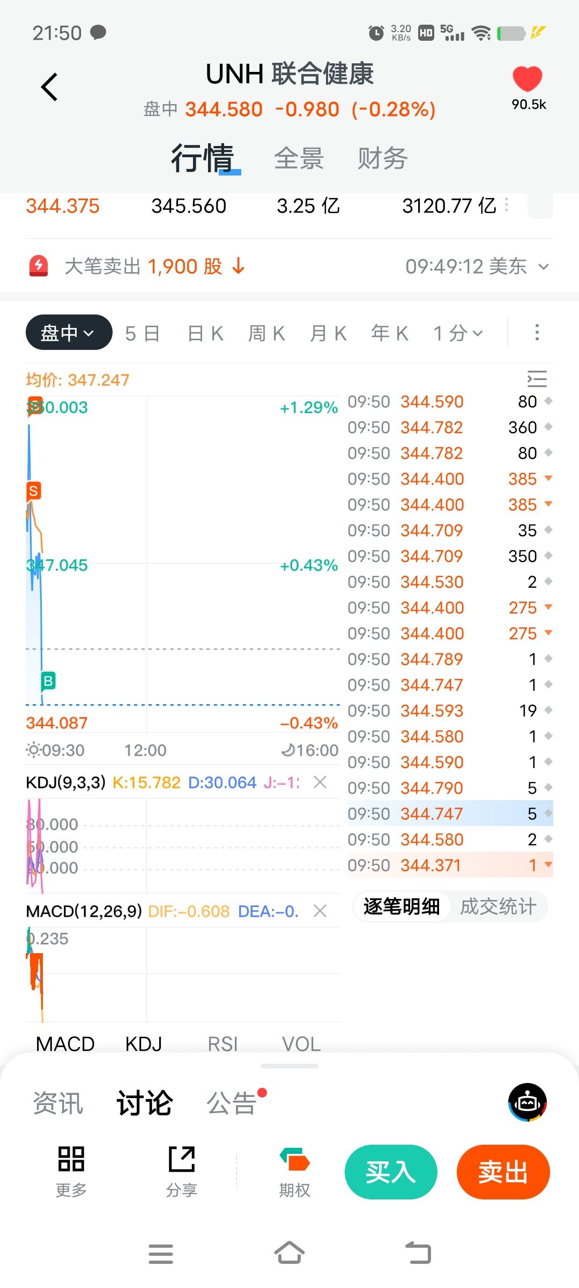Switch to the 财务 tab

pos(382,158)
